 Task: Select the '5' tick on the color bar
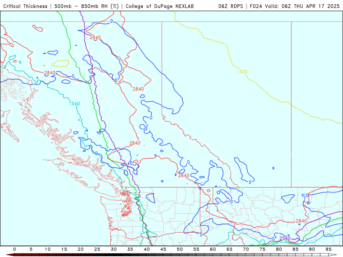(31, 249)
